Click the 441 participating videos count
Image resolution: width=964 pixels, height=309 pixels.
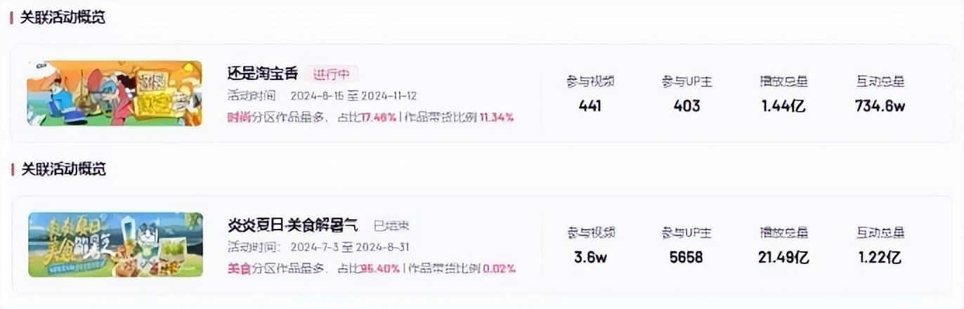click(x=590, y=106)
